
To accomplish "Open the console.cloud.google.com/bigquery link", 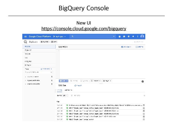I will point(84,28).
